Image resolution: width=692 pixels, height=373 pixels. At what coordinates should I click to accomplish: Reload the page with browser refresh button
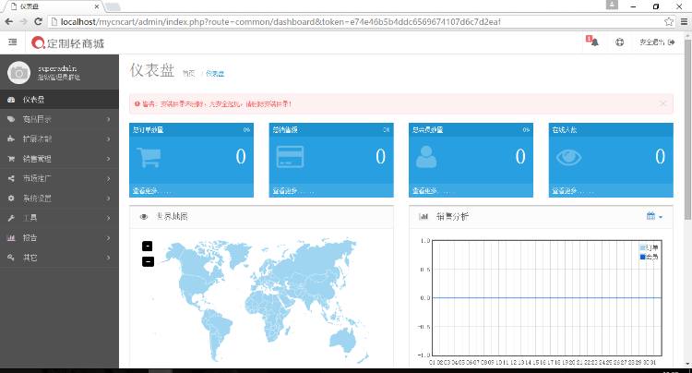(x=39, y=21)
